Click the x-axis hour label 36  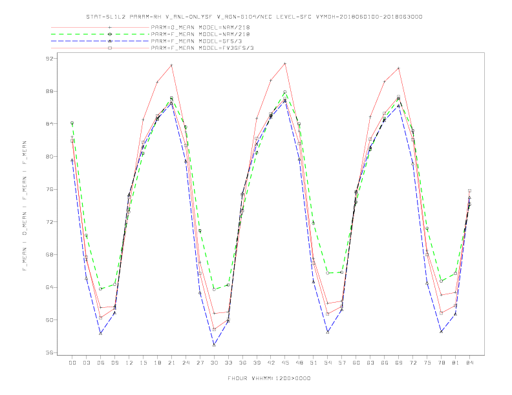pyautogui.click(x=242, y=363)
